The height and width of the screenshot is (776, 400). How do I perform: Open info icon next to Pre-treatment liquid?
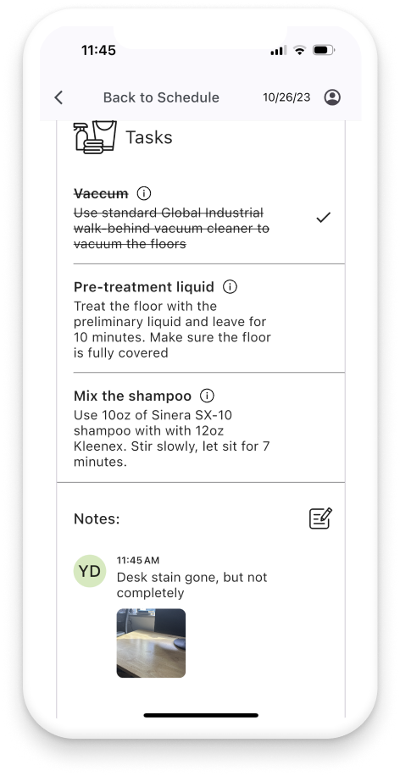pos(230,286)
